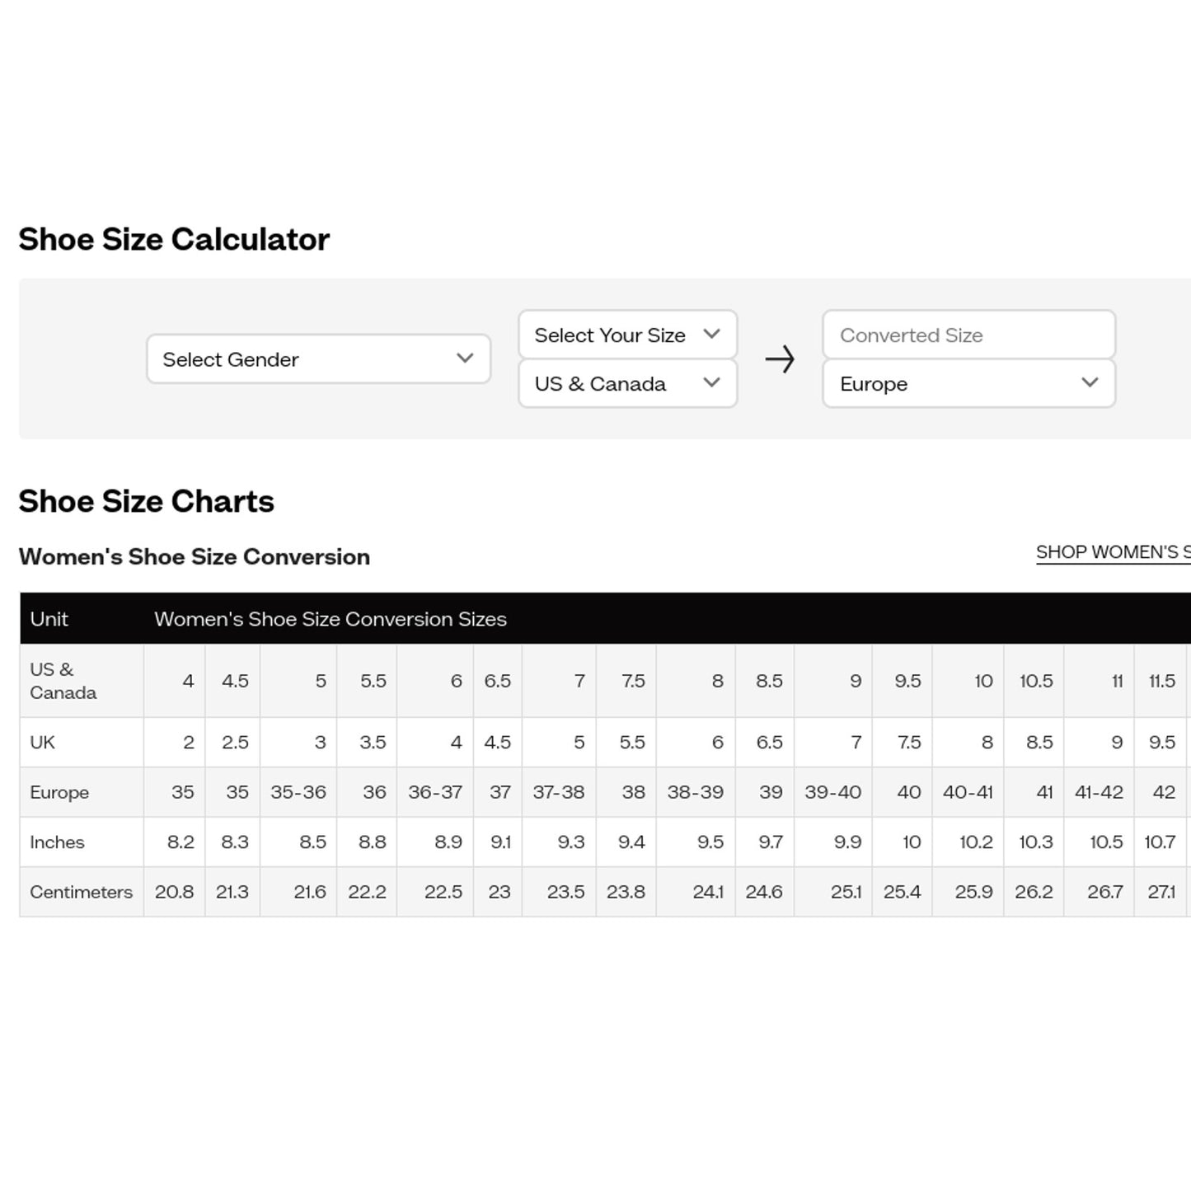The height and width of the screenshot is (1191, 1191).
Task: Open the Select Gender dropdown
Action: click(317, 359)
